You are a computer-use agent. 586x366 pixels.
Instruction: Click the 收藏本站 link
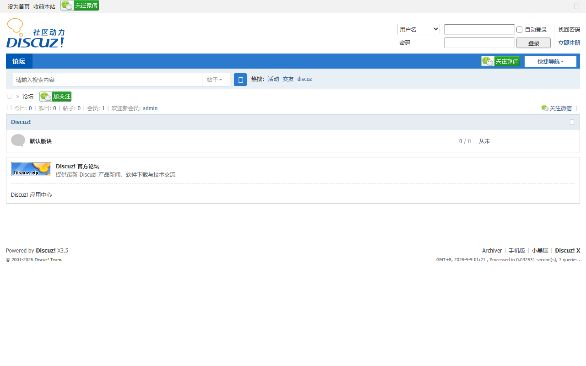pyautogui.click(x=44, y=7)
